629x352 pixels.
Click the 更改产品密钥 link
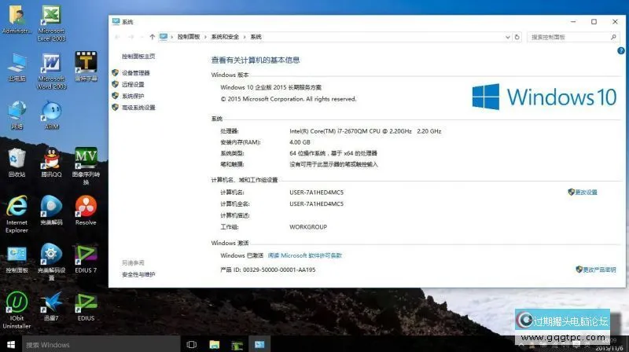point(599,269)
